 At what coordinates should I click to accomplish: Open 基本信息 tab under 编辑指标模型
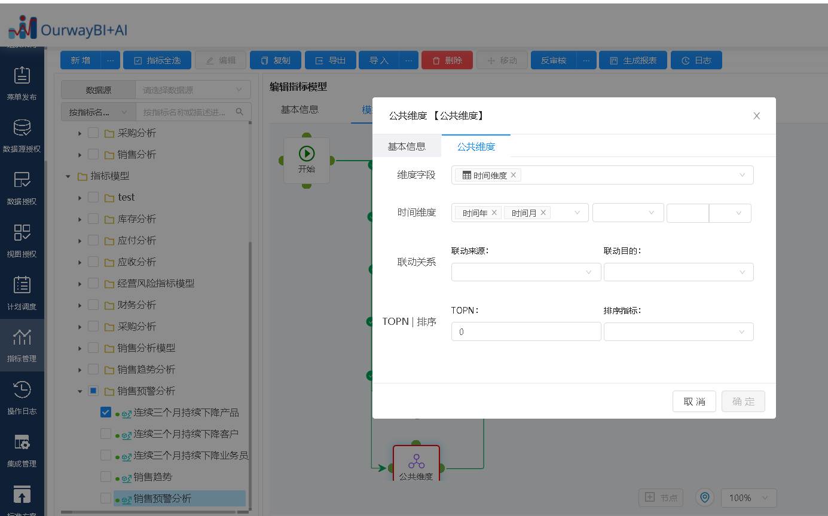tap(300, 110)
